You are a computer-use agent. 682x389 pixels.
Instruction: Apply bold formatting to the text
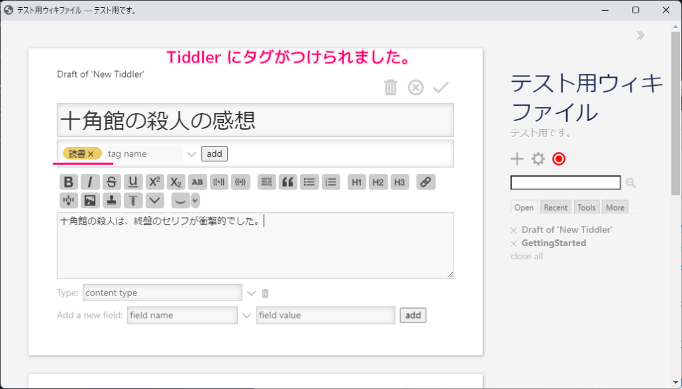[x=69, y=182]
